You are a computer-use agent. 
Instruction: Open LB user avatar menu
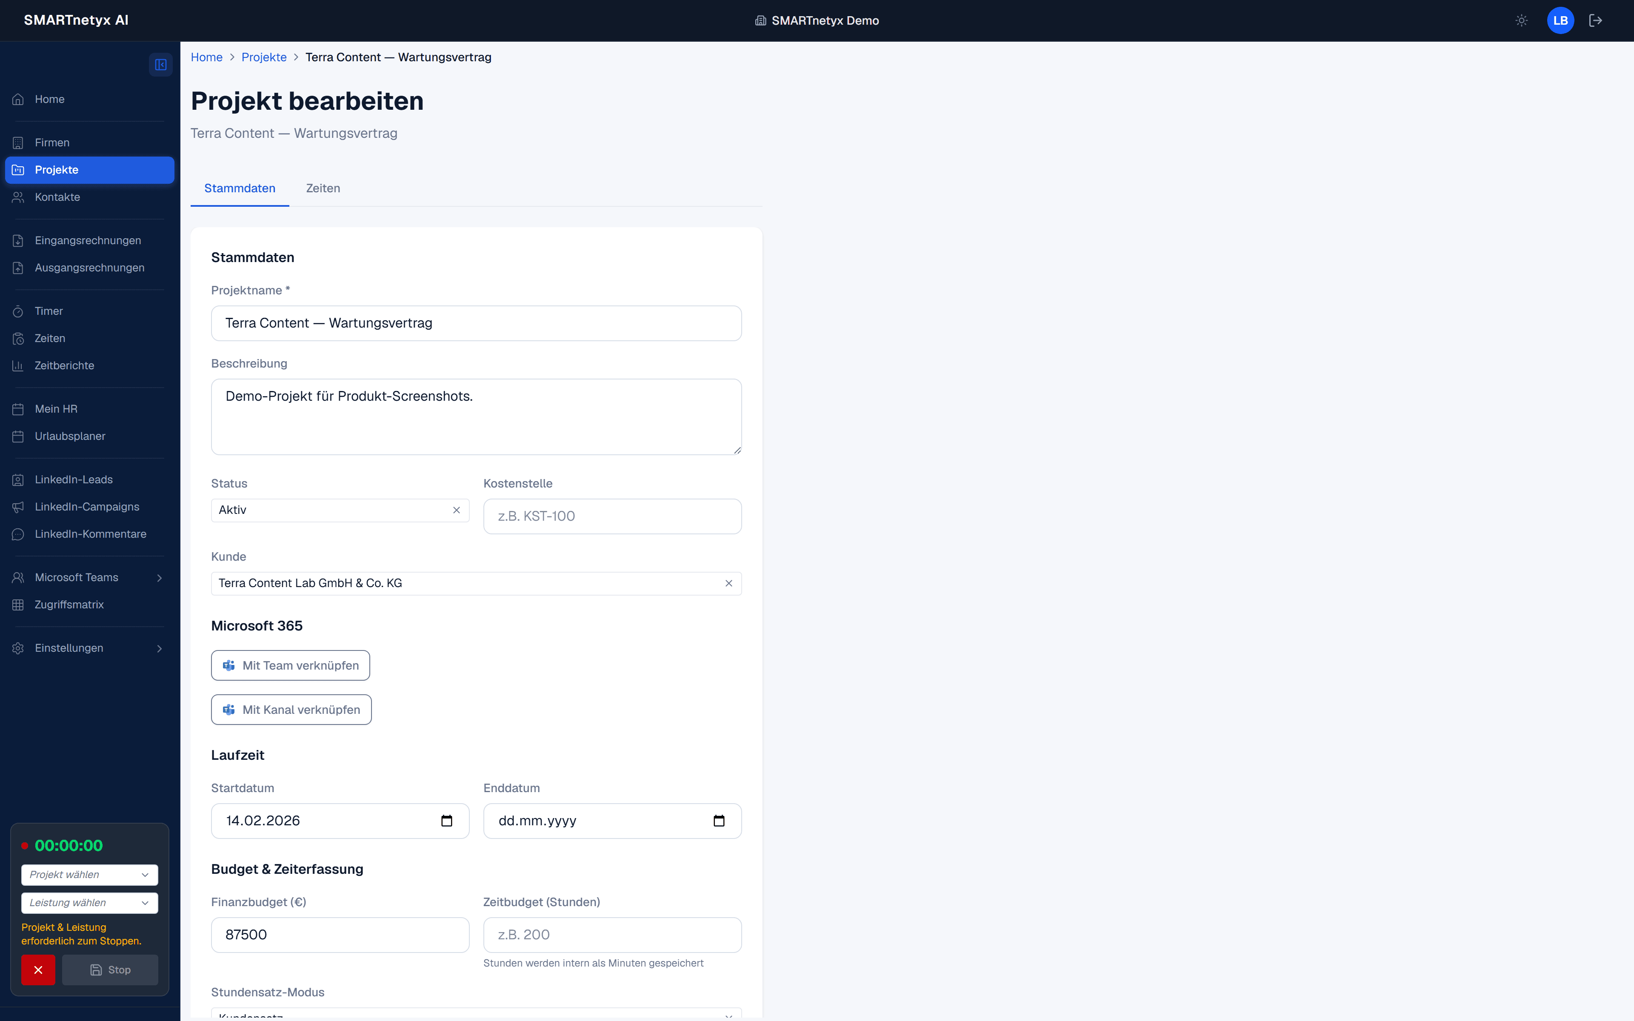coord(1560,20)
